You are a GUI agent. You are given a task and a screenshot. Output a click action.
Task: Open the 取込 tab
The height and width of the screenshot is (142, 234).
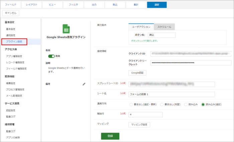(115, 5)
